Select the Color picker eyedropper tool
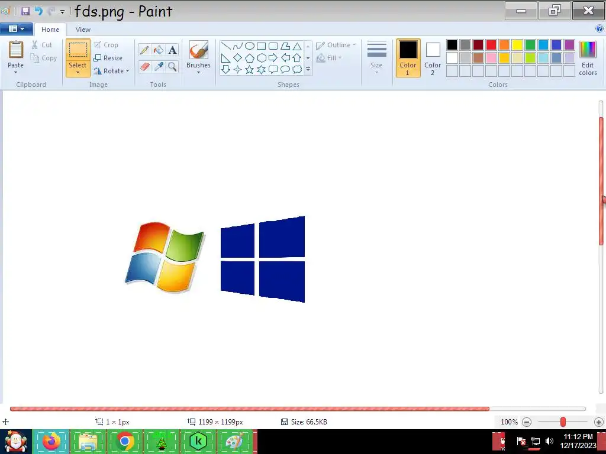 tap(159, 66)
